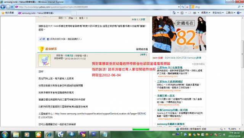Click the 檢舉 report link
This screenshot has width=244, height=138.
click(x=143, y=55)
